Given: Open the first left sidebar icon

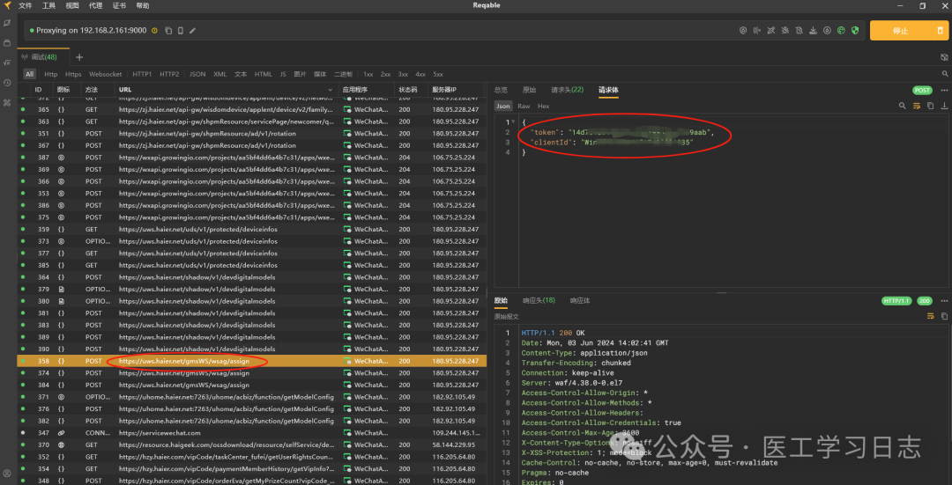Looking at the screenshot, I should [x=7, y=23].
